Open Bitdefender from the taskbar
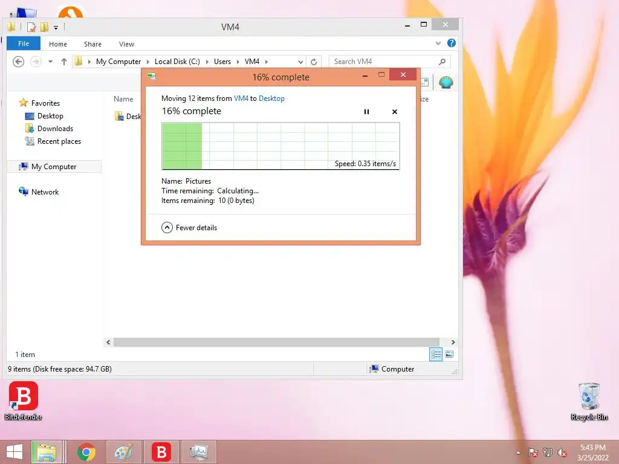 pyautogui.click(x=161, y=452)
